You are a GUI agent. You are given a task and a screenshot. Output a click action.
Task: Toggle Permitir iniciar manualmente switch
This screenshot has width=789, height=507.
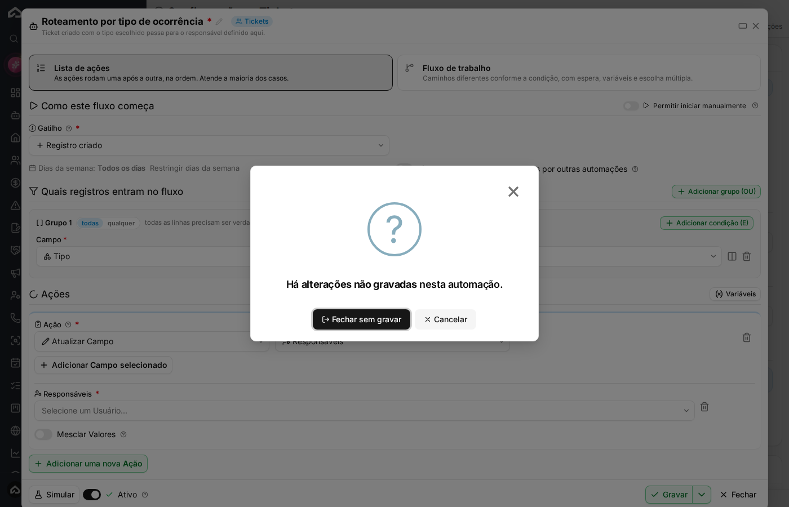(x=631, y=106)
